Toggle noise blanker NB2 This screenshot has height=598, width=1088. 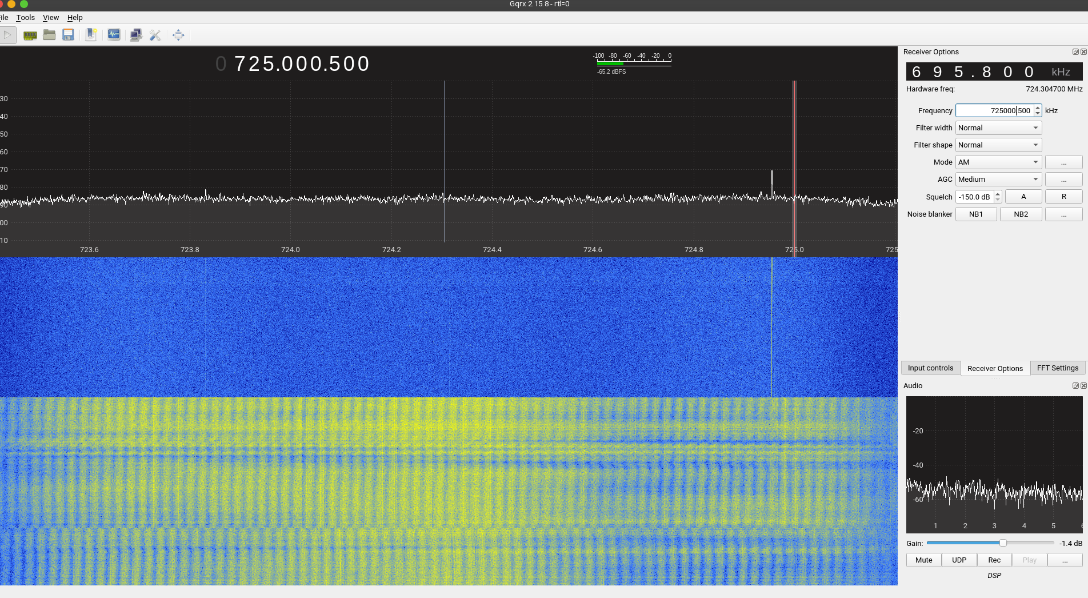(1021, 214)
